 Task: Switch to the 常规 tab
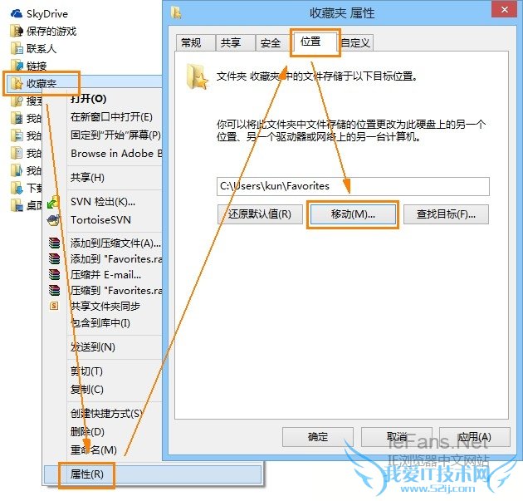tap(195, 42)
